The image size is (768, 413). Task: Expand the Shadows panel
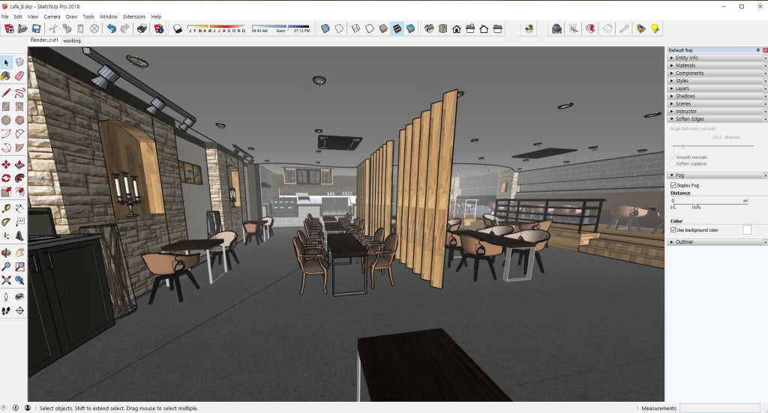716,96
